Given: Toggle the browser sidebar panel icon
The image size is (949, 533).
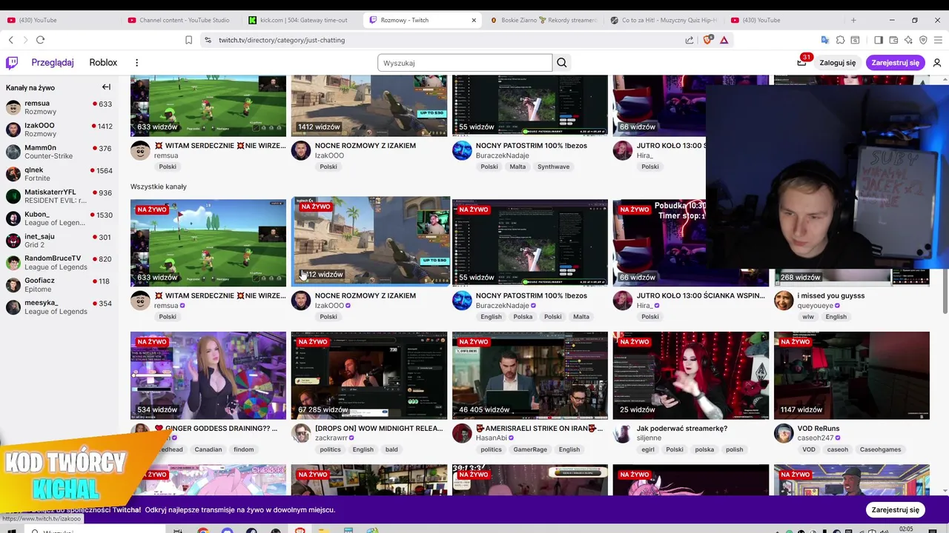Looking at the screenshot, I should [x=879, y=40].
